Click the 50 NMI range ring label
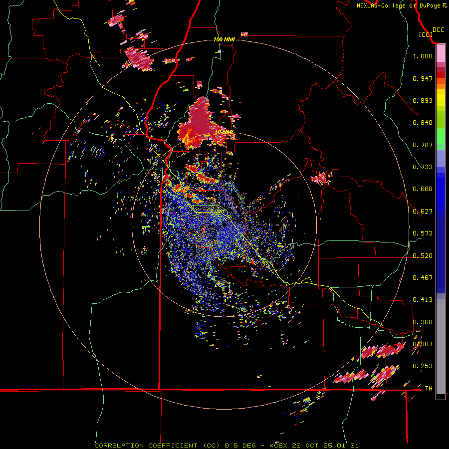 click(224, 132)
